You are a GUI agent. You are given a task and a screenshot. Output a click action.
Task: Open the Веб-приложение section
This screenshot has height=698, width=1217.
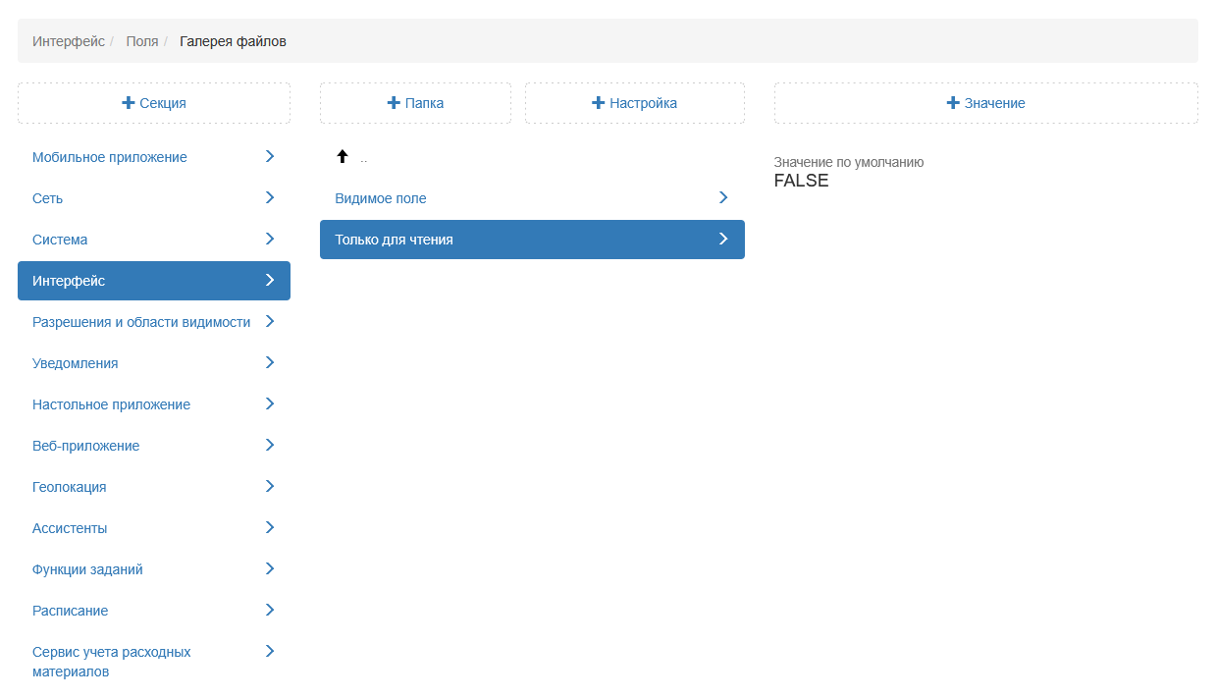coord(86,446)
